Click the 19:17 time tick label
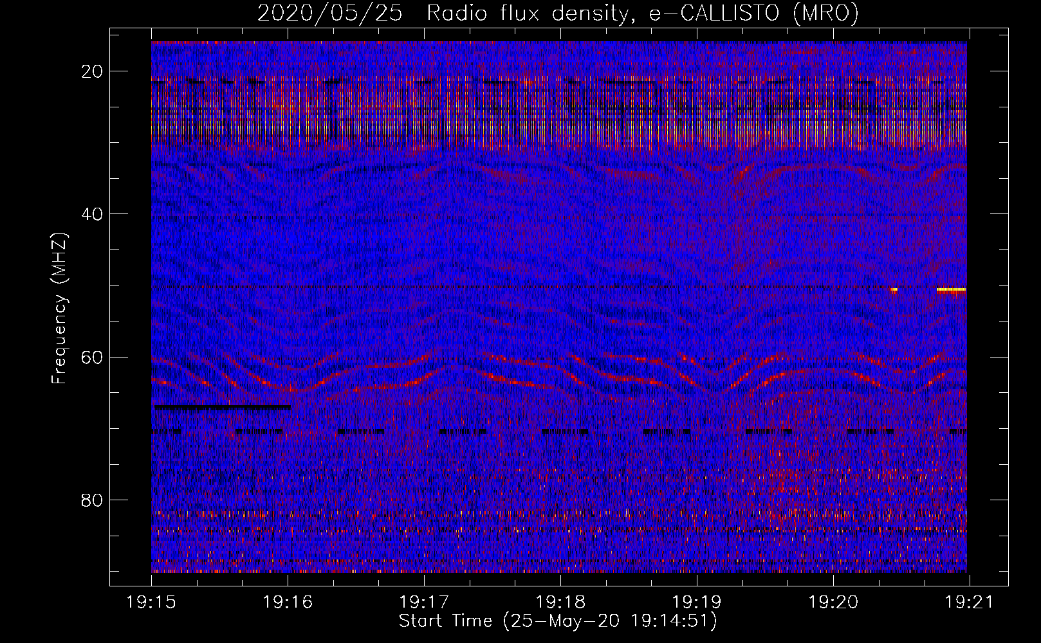The image size is (1041, 643). point(424,602)
